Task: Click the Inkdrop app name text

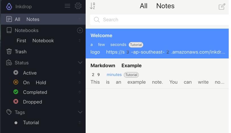Action: (x=24, y=7)
